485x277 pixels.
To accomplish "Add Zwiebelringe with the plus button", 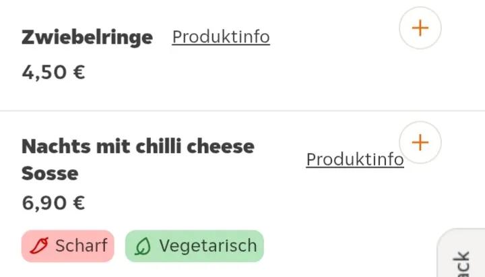I will click(x=420, y=28).
